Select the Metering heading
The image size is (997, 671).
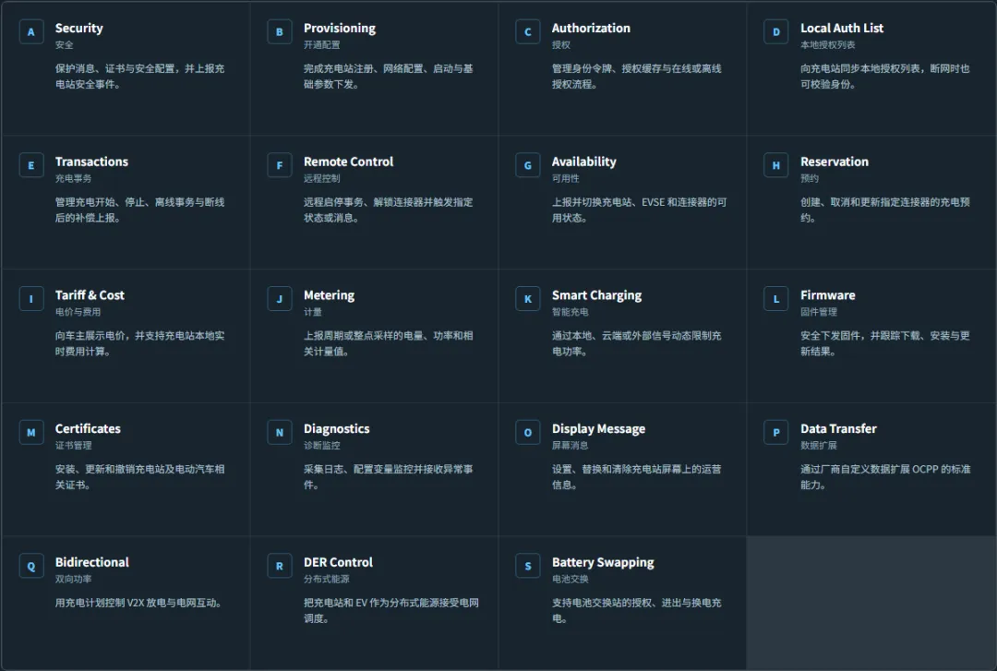pyautogui.click(x=330, y=295)
